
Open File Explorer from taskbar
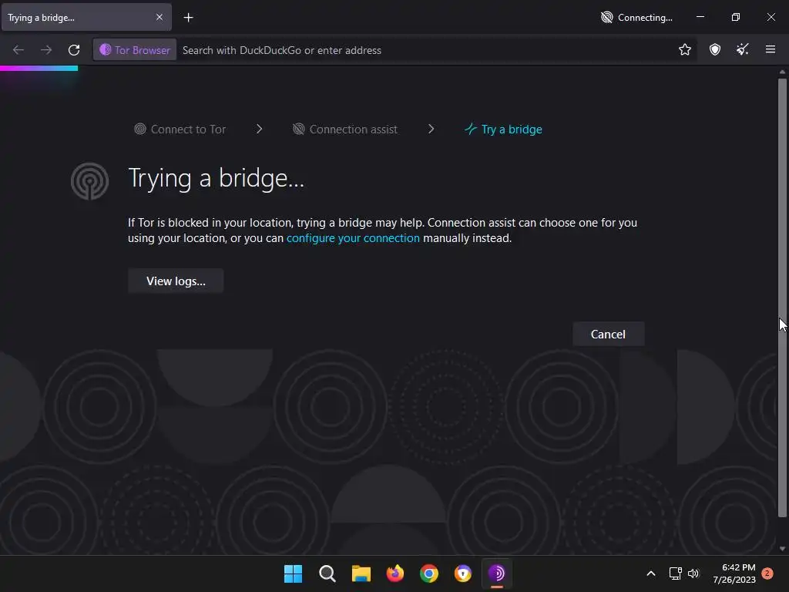(361, 573)
